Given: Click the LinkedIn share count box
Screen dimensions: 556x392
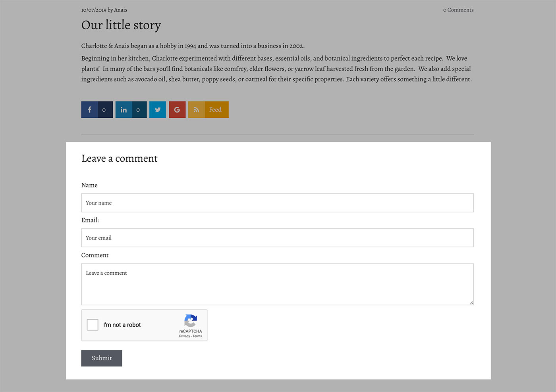Looking at the screenshot, I should (139, 110).
